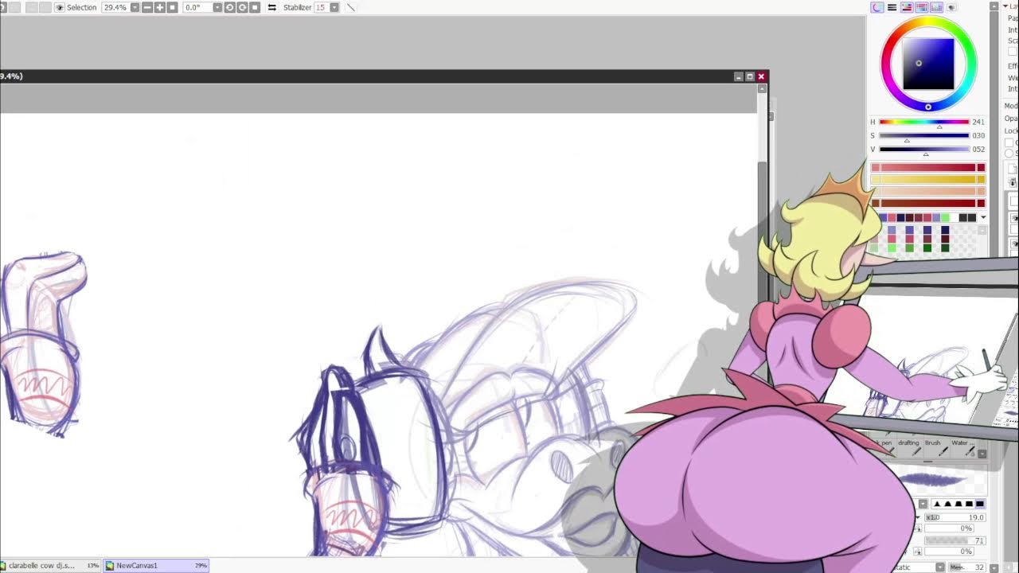
Task: Pick from the dark red mixer bar
Action: [x=928, y=203]
